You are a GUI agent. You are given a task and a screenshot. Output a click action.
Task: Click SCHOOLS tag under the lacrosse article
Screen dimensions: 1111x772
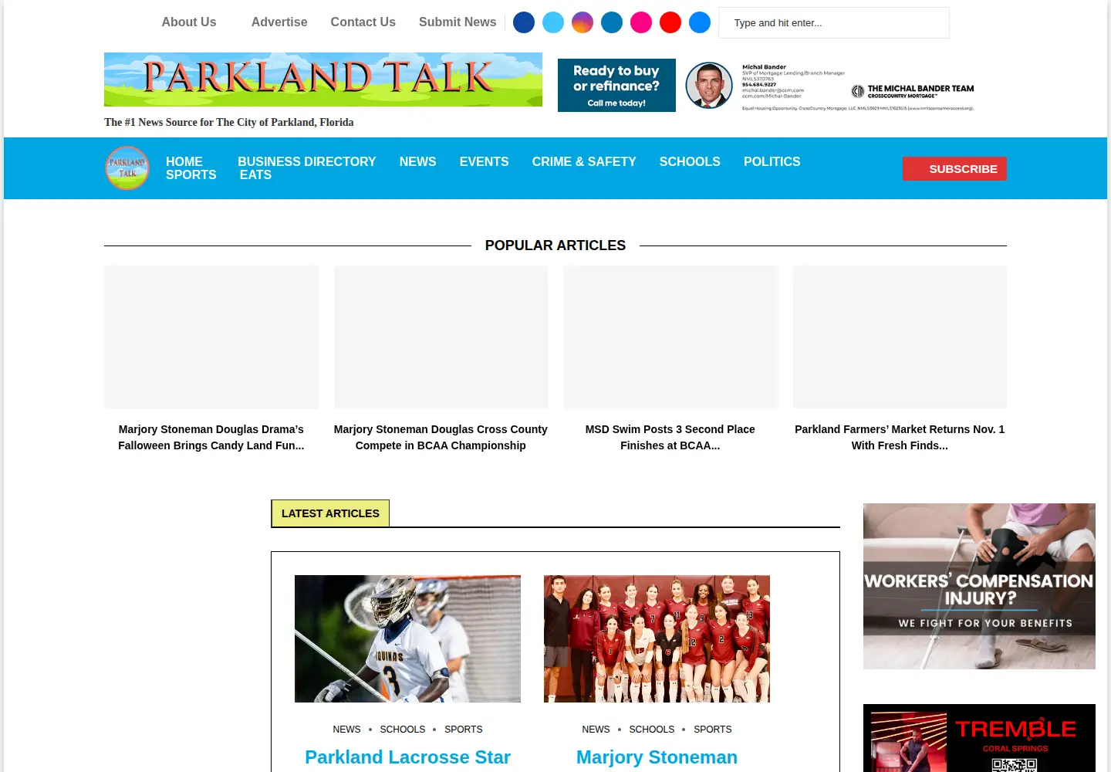[403, 729]
